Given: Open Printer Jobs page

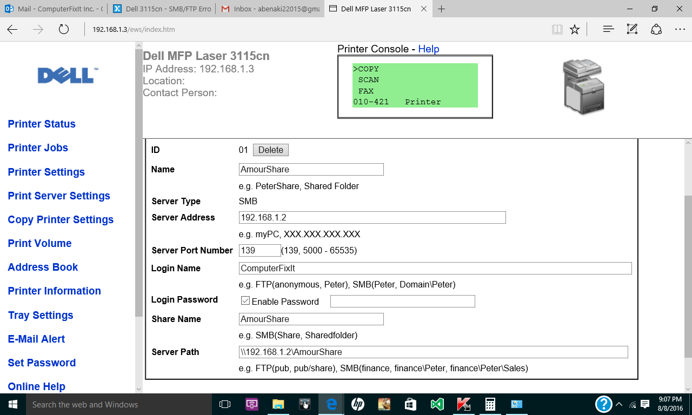Looking at the screenshot, I should [38, 148].
